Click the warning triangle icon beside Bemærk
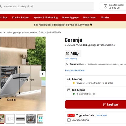 click(67, 64)
